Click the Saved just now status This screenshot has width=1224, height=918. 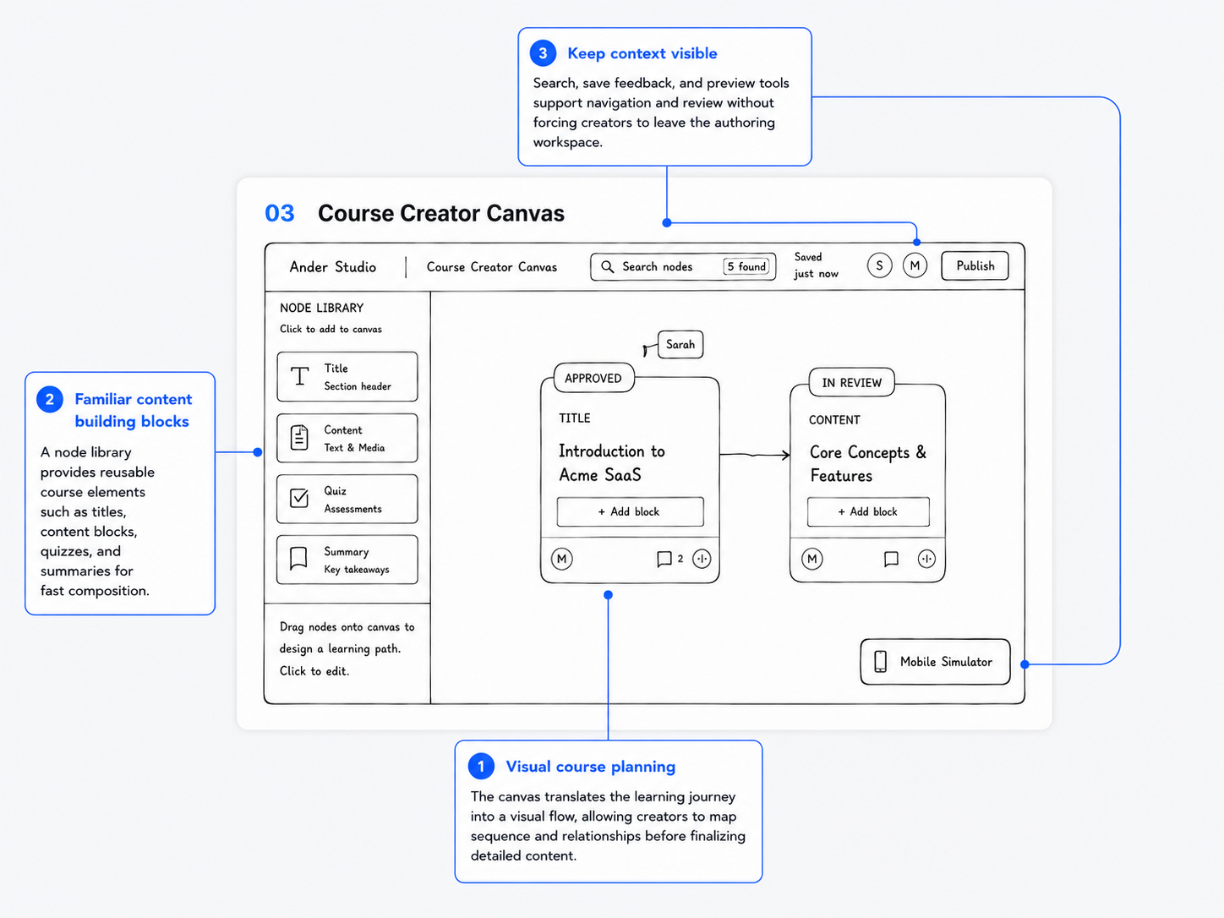pos(816,265)
